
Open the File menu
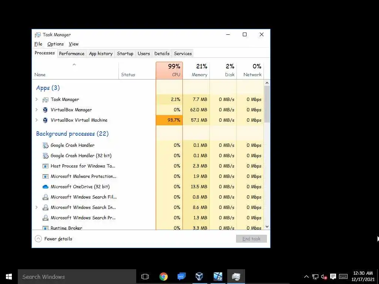[x=38, y=44]
